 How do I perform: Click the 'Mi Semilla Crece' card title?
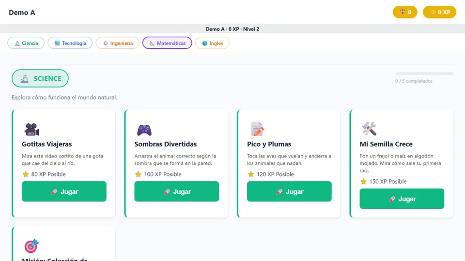point(386,144)
